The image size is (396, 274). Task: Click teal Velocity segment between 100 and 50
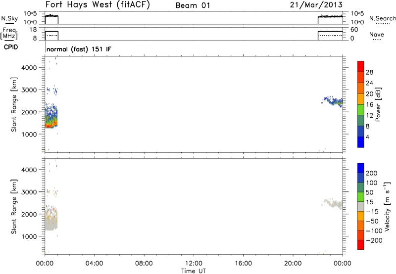click(x=361, y=187)
